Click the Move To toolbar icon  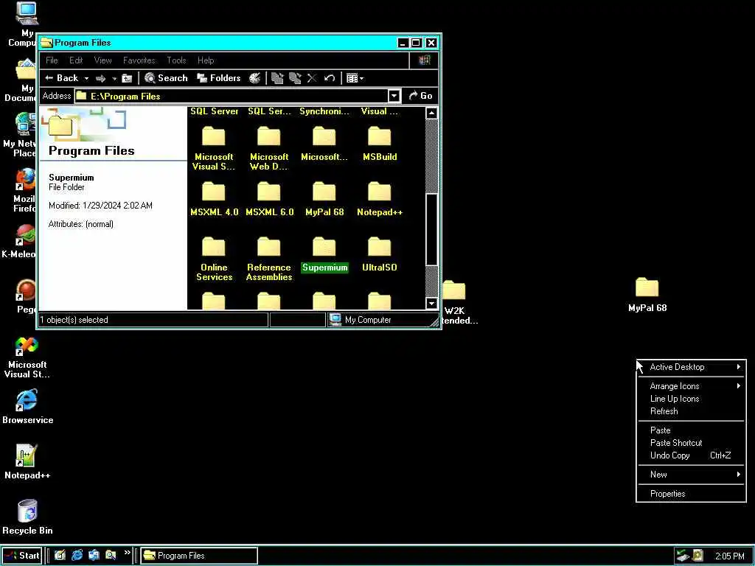277,78
